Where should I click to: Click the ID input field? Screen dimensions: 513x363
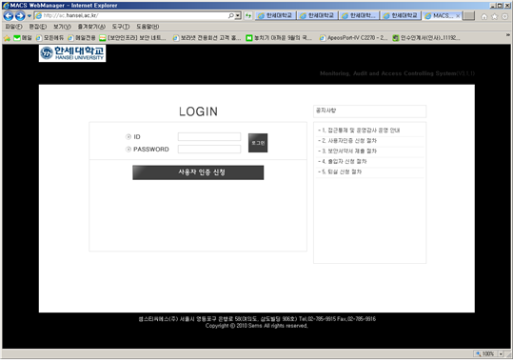[x=209, y=136]
